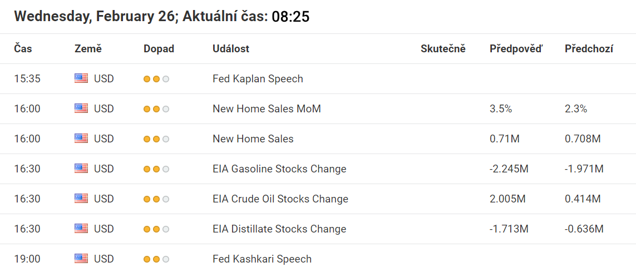636x272 pixels.
Task: Open the New Home Sales MoM event
Action: point(267,108)
